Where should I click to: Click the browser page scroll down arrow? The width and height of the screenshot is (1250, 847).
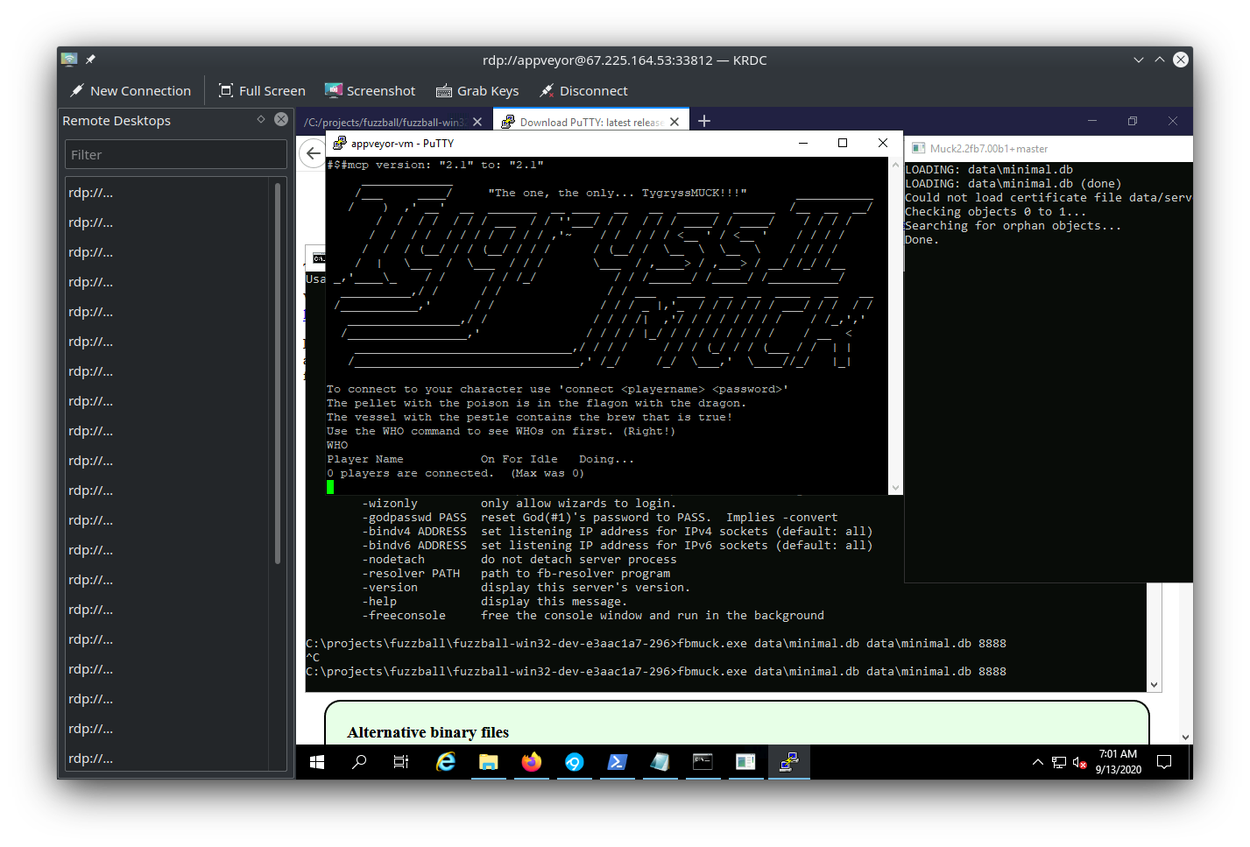point(1186,738)
